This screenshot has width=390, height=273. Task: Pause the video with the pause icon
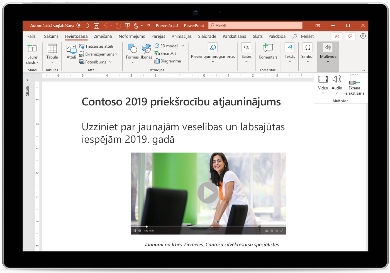[x=135, y=231]
